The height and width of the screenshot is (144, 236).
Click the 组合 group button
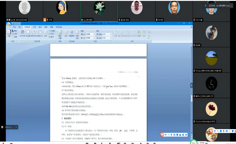(144, 33)
